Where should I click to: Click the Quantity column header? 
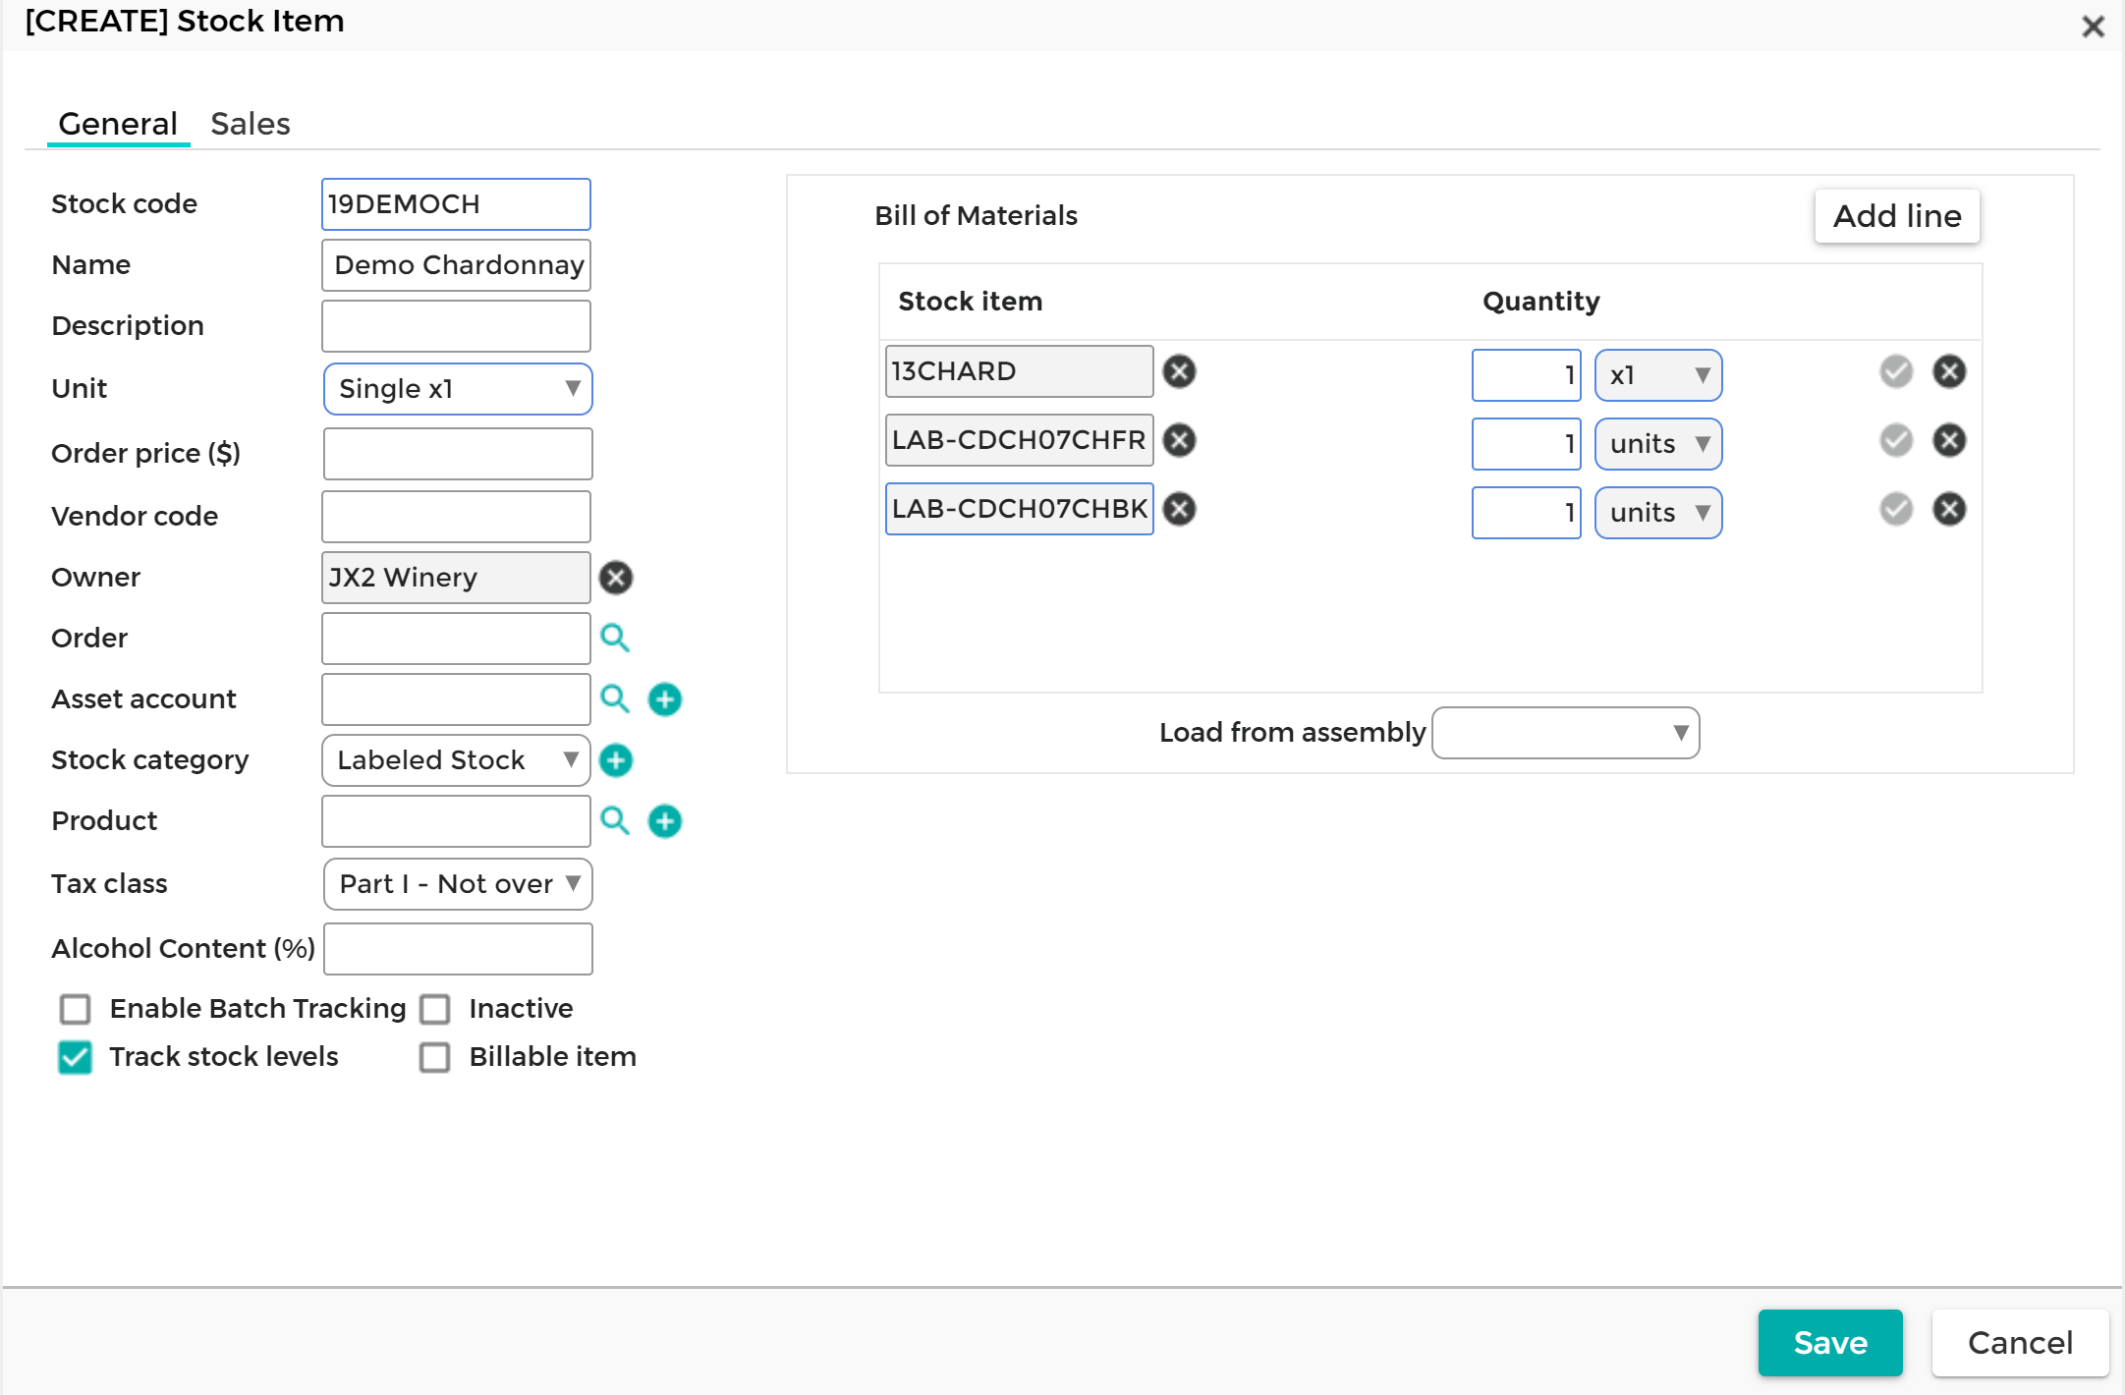click(x=1540, y=302)
